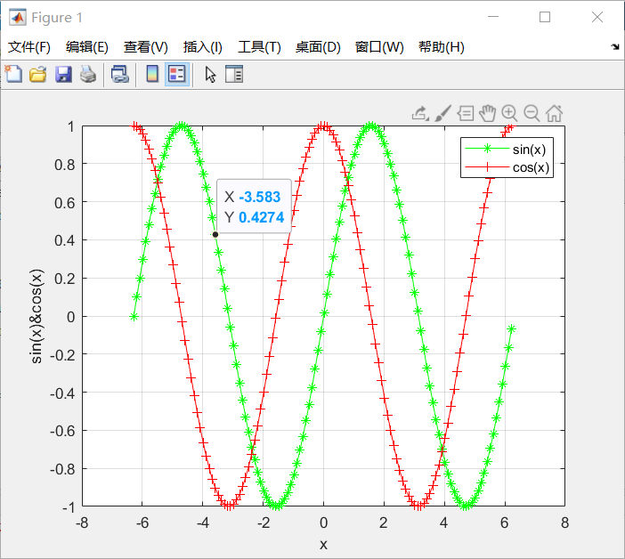Save the figure using the floppy disk icon
This screenshot has height=559, width=625.
pos(63,75)
